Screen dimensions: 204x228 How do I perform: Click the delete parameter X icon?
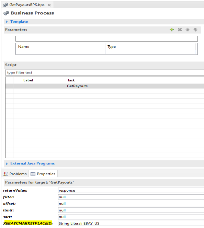180,30
